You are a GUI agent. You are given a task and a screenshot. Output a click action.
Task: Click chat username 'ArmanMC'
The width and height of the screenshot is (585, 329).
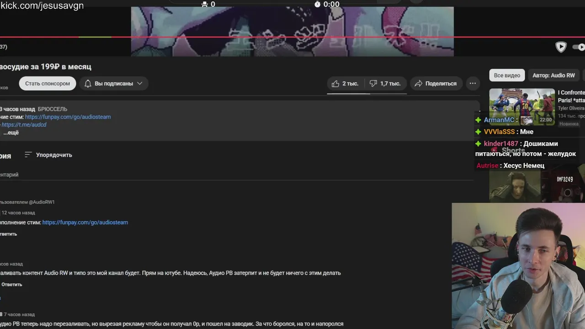click(499, 120)
